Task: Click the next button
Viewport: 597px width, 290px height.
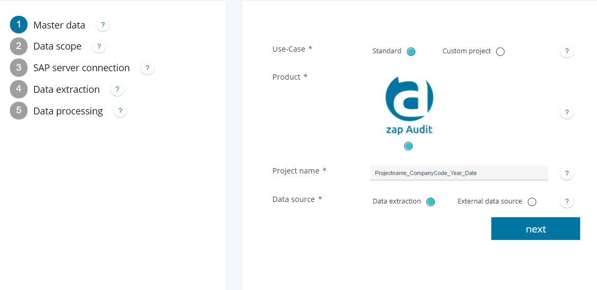Action: coord(535,229)
